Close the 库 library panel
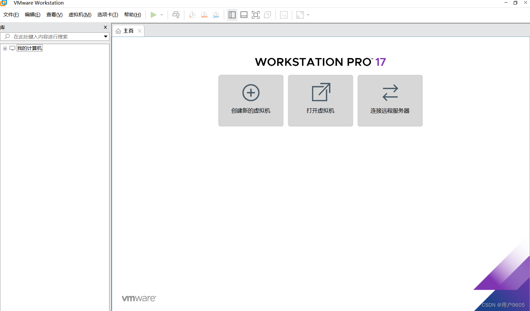530x311 pixels. (x=105, y=27)
